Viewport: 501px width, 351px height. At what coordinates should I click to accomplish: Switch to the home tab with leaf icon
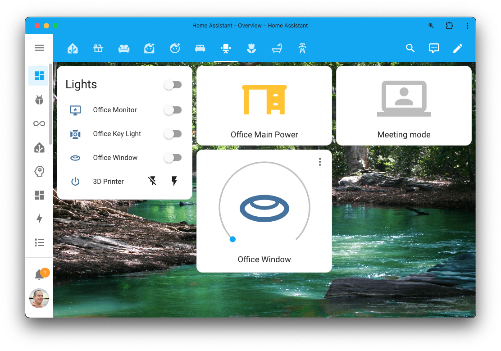73,48
